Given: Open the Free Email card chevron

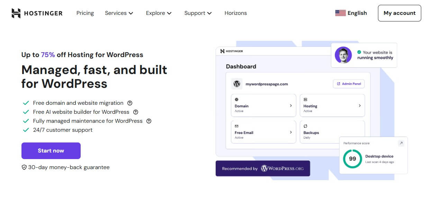Looking at the screenshot, I should (291, 132).
